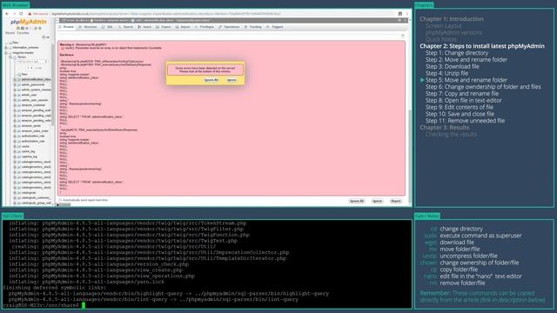Open the Browse tab
This screenshot has width=557, height=313.
pyautogui.click(x=66, y=27)
